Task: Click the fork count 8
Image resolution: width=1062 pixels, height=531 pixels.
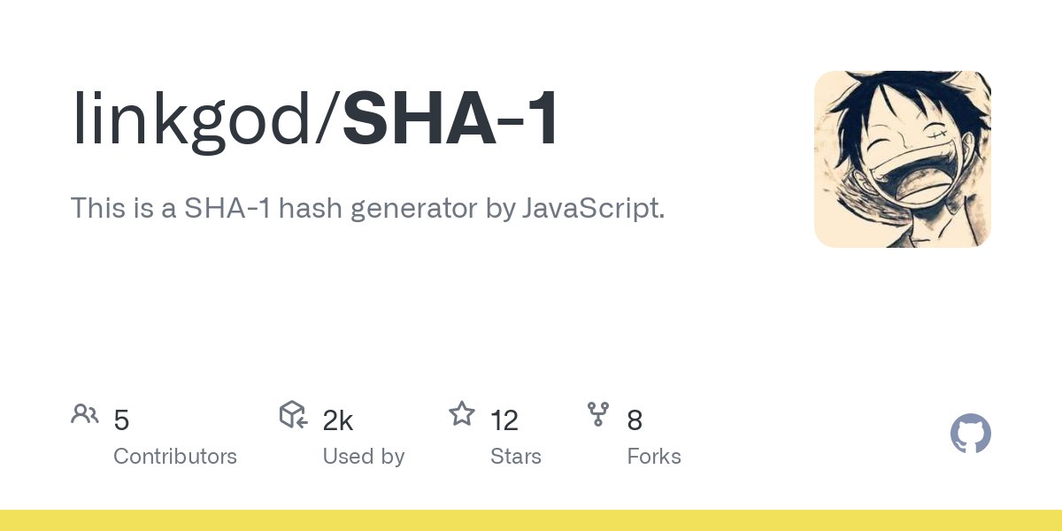Action: click(x=635, y=420)
